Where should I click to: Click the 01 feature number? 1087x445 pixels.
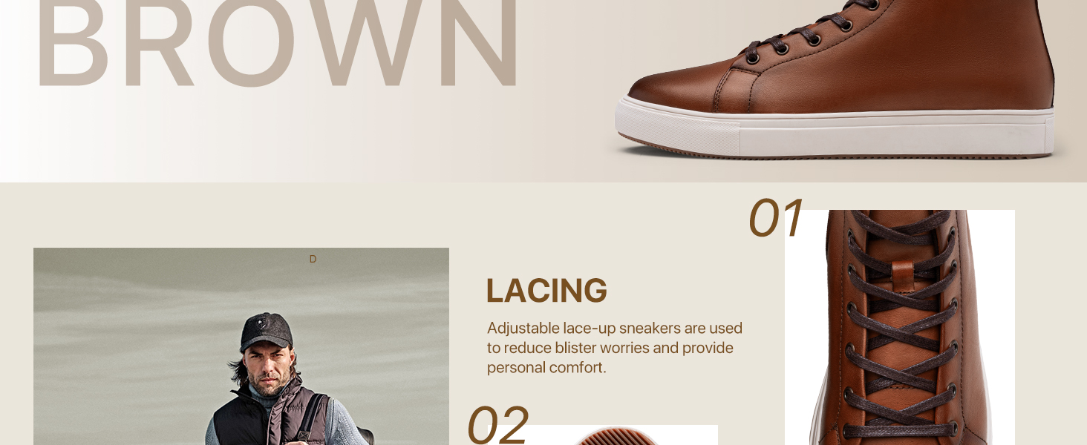click(x=775, y=218)
